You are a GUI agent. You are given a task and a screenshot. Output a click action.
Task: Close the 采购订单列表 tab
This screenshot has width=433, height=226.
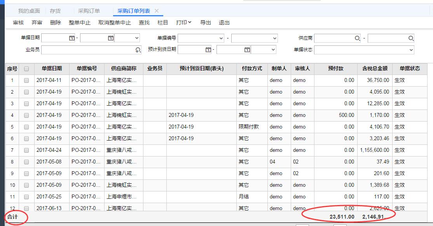coord(157,11)
